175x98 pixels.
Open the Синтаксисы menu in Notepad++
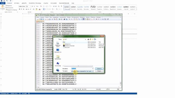(63, 17)
